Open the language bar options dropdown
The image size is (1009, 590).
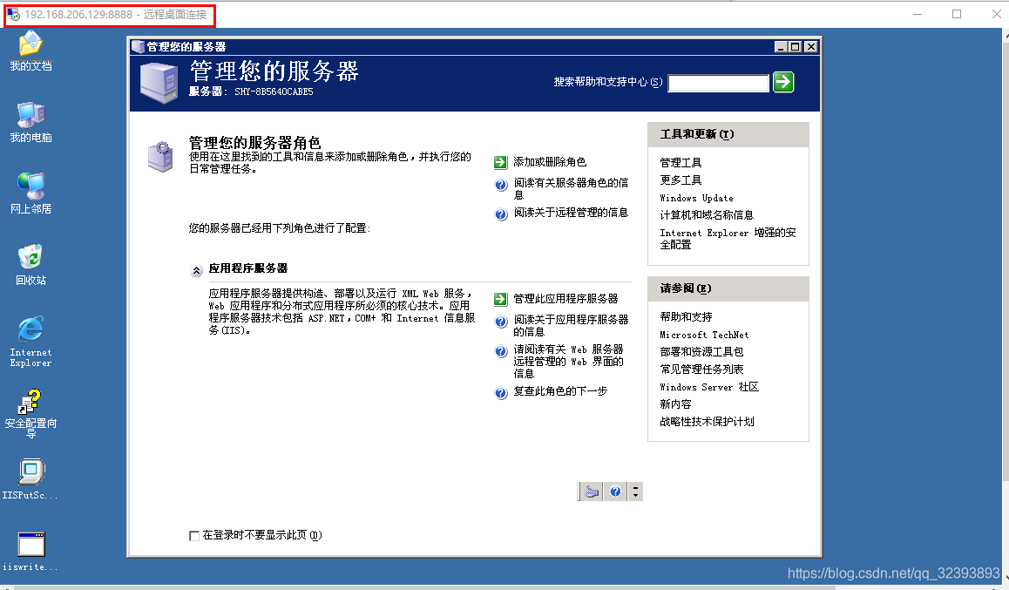635,492
